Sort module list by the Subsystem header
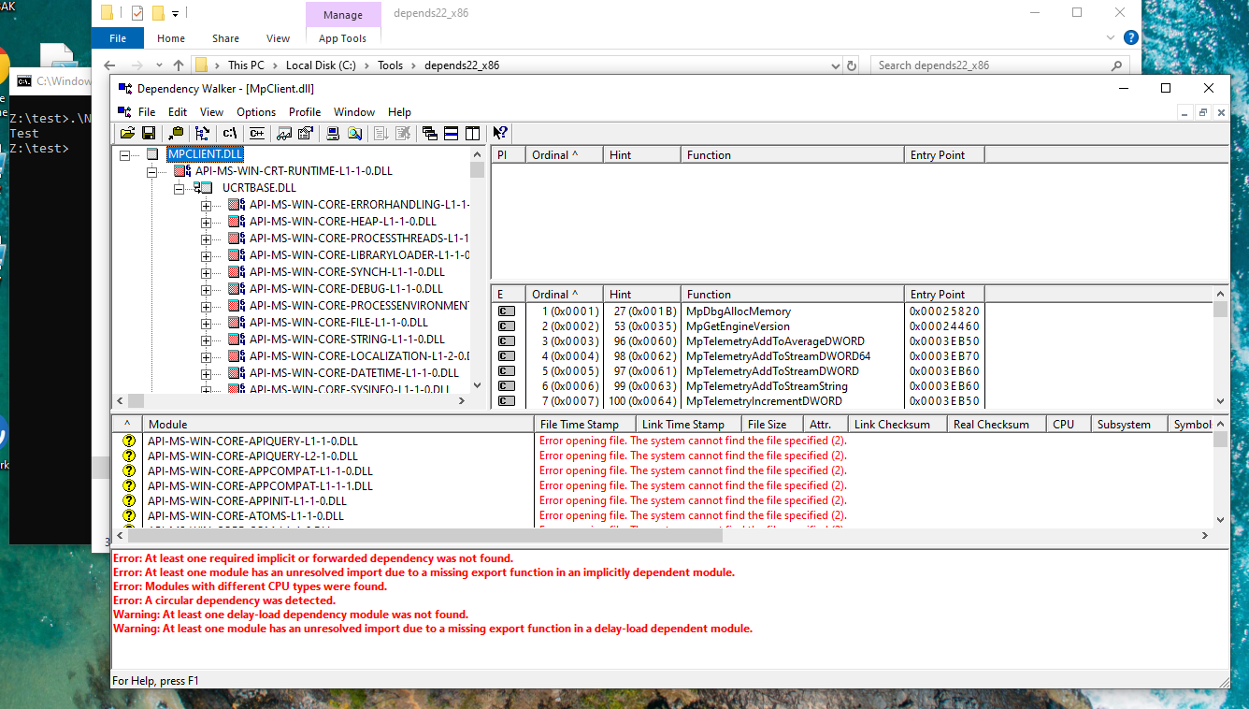 coord(1128,424)
